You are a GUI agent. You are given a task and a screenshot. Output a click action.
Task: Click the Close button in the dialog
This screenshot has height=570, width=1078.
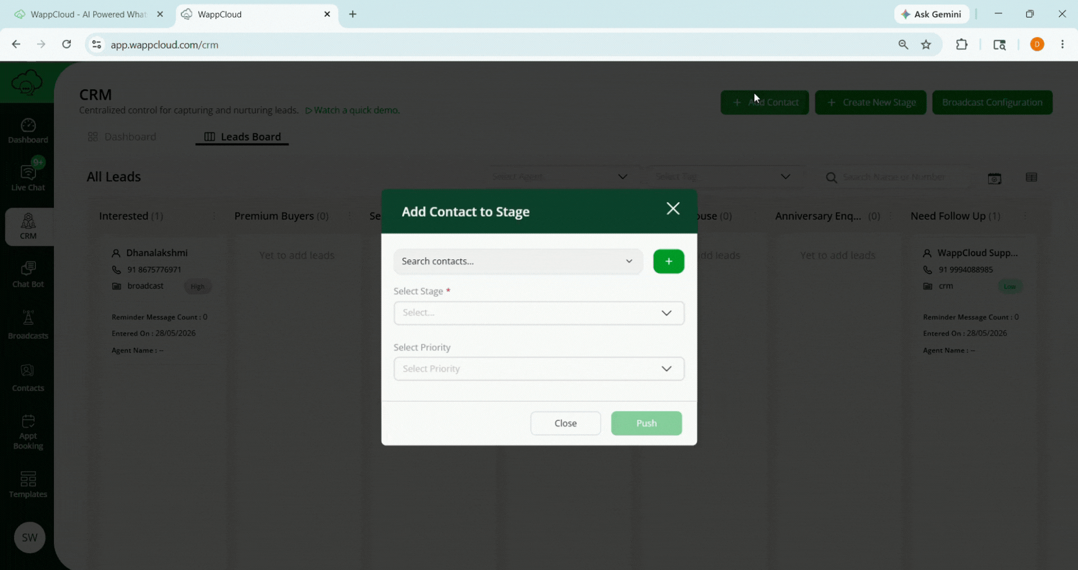pyautogui.click(x=565, y=423)
